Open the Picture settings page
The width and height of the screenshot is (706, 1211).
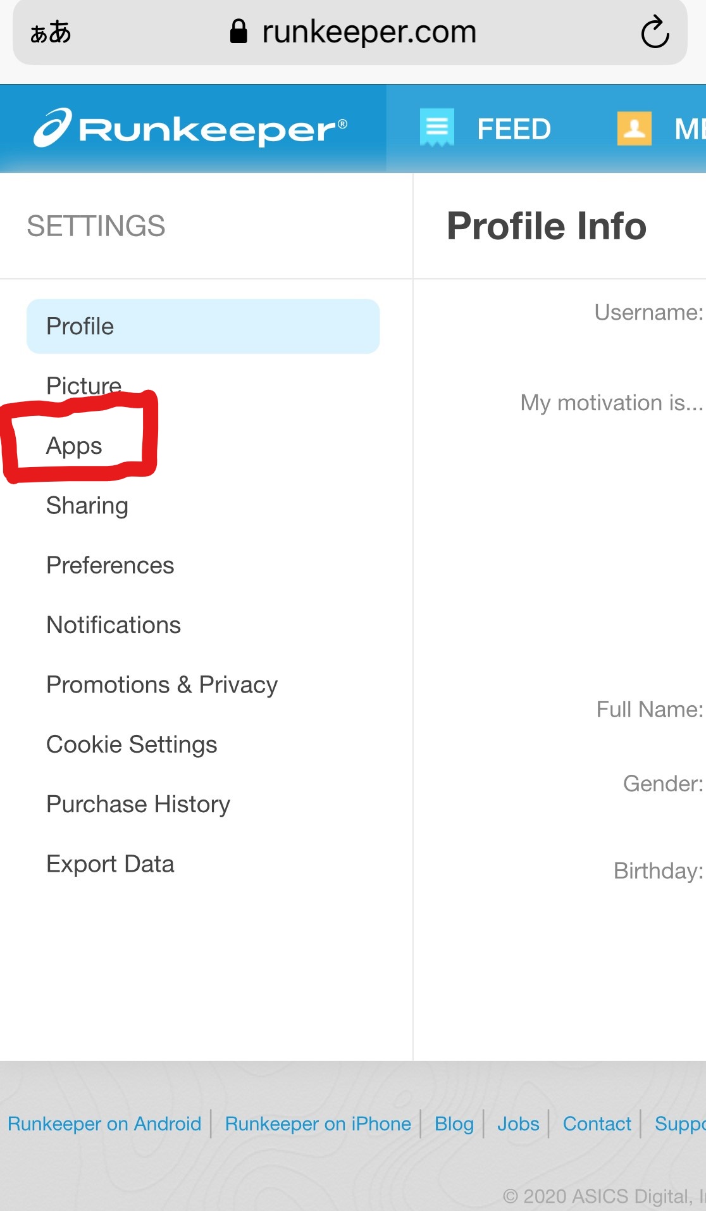tap(84, 386)
